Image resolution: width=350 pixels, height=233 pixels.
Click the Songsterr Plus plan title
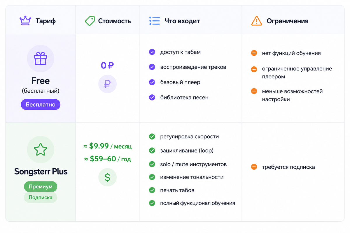[41, 172]
